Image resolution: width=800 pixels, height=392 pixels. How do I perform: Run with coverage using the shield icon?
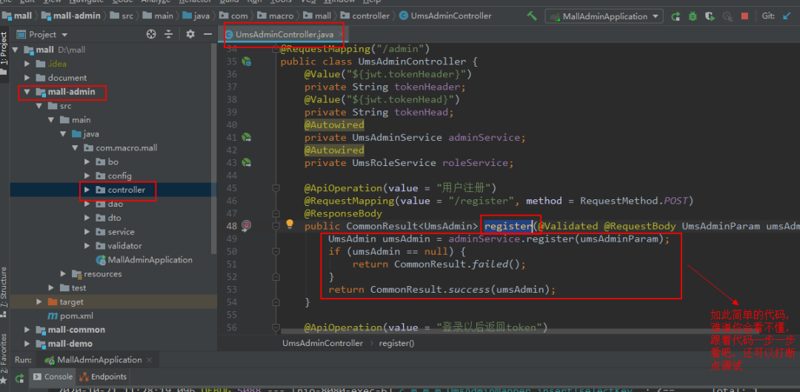click(x=709, y=16)
